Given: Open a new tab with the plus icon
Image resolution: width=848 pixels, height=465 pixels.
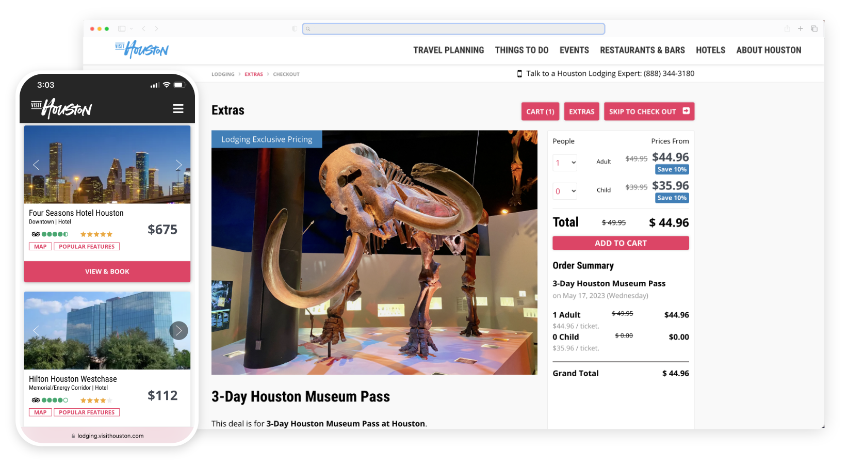Looking at the screenshot, I should point(801,29).
